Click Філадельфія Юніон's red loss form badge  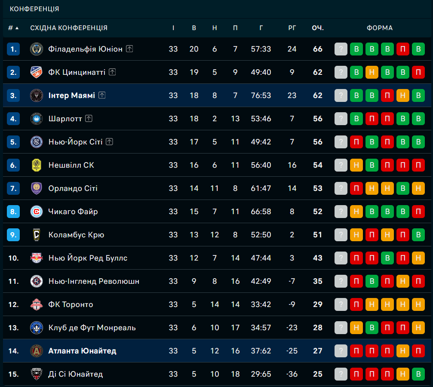402,49
